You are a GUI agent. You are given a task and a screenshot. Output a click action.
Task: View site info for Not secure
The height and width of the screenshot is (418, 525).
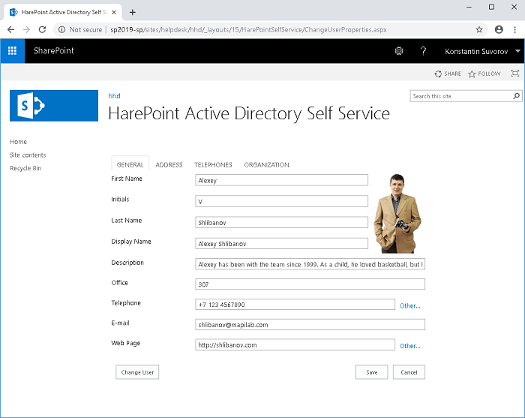(x=80, y=29)
